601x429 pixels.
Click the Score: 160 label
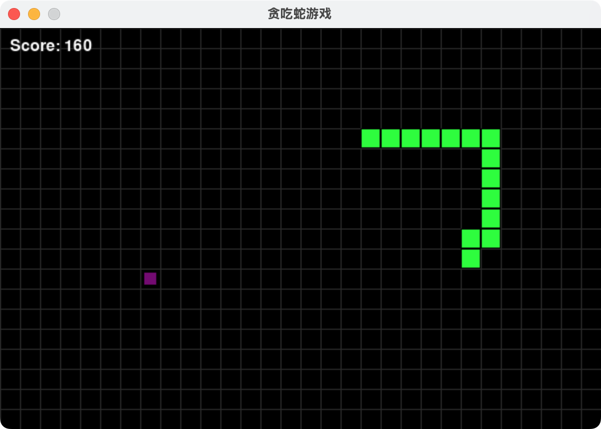click(x=51, y=46)
